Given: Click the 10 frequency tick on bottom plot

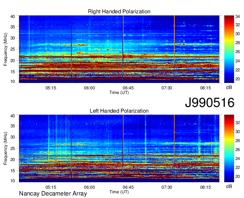Looking at the screenshot, I should [x=13, y=181].
